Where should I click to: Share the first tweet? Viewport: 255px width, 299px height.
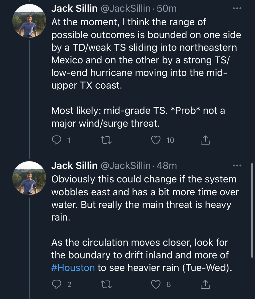[x=205, y=140]
